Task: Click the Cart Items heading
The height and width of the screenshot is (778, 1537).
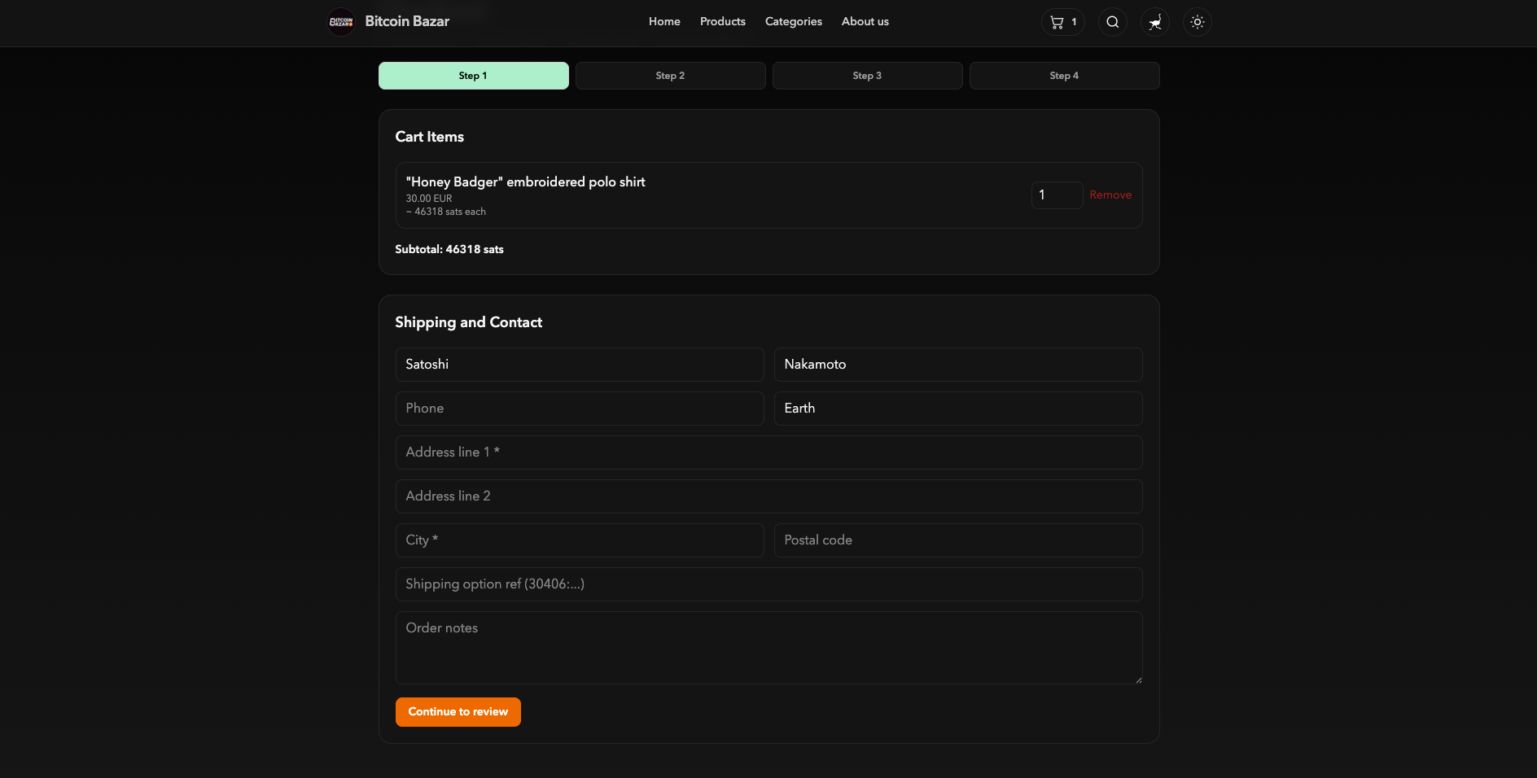Action: point(430,137)
